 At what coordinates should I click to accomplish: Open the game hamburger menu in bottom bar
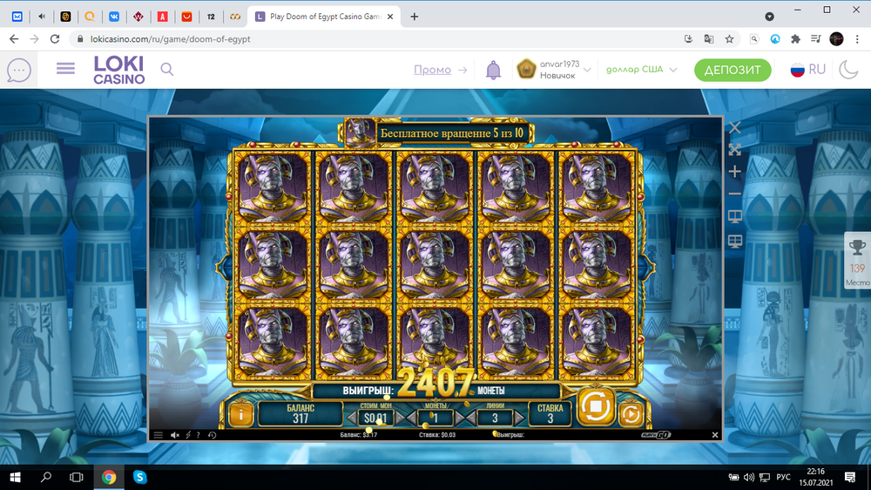(x=158, y=435)
